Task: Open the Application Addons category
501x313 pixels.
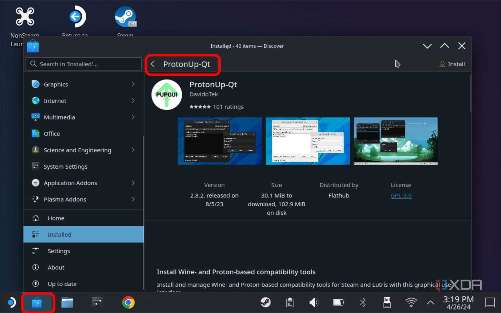Action: click(83, 183)
